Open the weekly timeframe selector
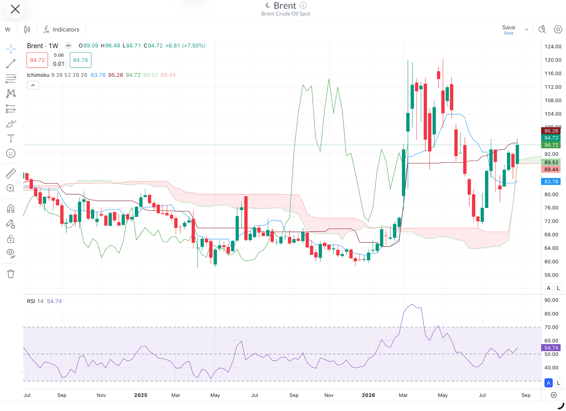Viewport: 566px width, 411px height. tap(8, 30)
